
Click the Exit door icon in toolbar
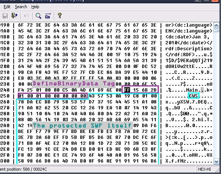(15, 16)
